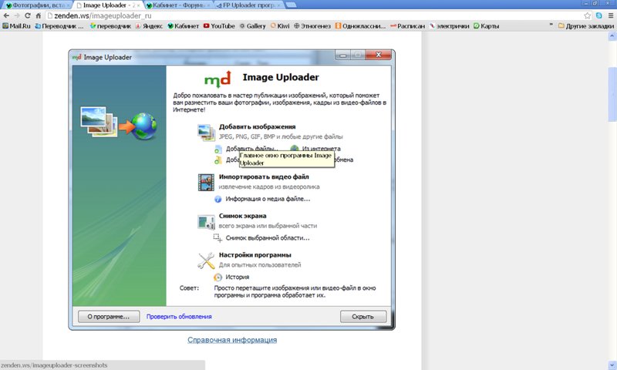Click the selection-region icon beside 'Снимок выбранной области'
The width and height of the screenshot is (617, 370).
click(x=217, y=237)
